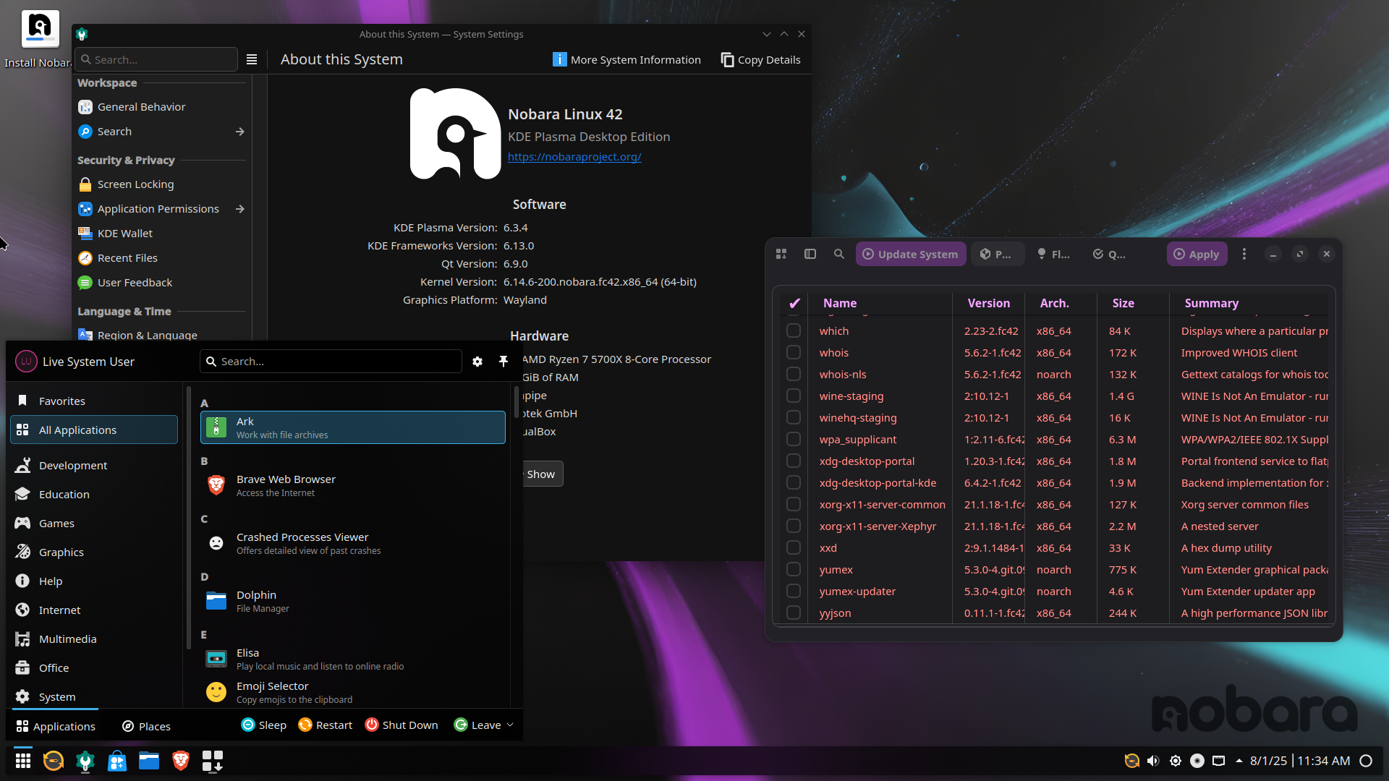The height and width of the screenshot is (781, 1389).
Task: Check the wpa_supplicant package checkbox
Action: point(794,439)
